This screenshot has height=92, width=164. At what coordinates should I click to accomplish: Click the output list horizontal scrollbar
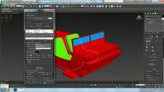click(39, 39)
